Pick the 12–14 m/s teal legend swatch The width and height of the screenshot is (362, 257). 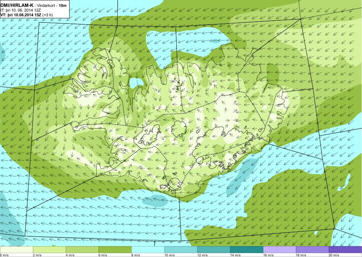pos(214,250)
